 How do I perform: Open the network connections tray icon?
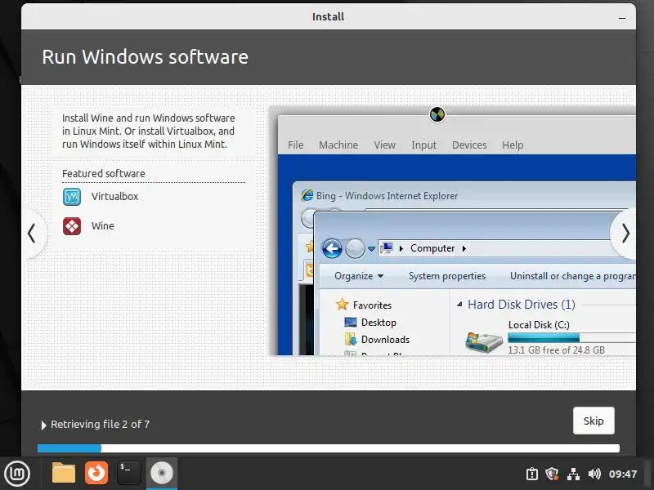point(574,474)
